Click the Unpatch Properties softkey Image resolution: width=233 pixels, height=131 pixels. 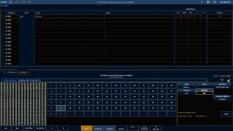tap(144, 128)
